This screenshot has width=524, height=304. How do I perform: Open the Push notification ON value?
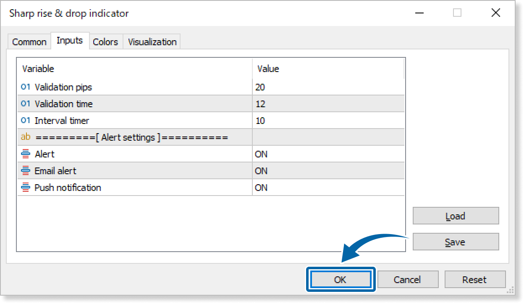click(261, 188)
